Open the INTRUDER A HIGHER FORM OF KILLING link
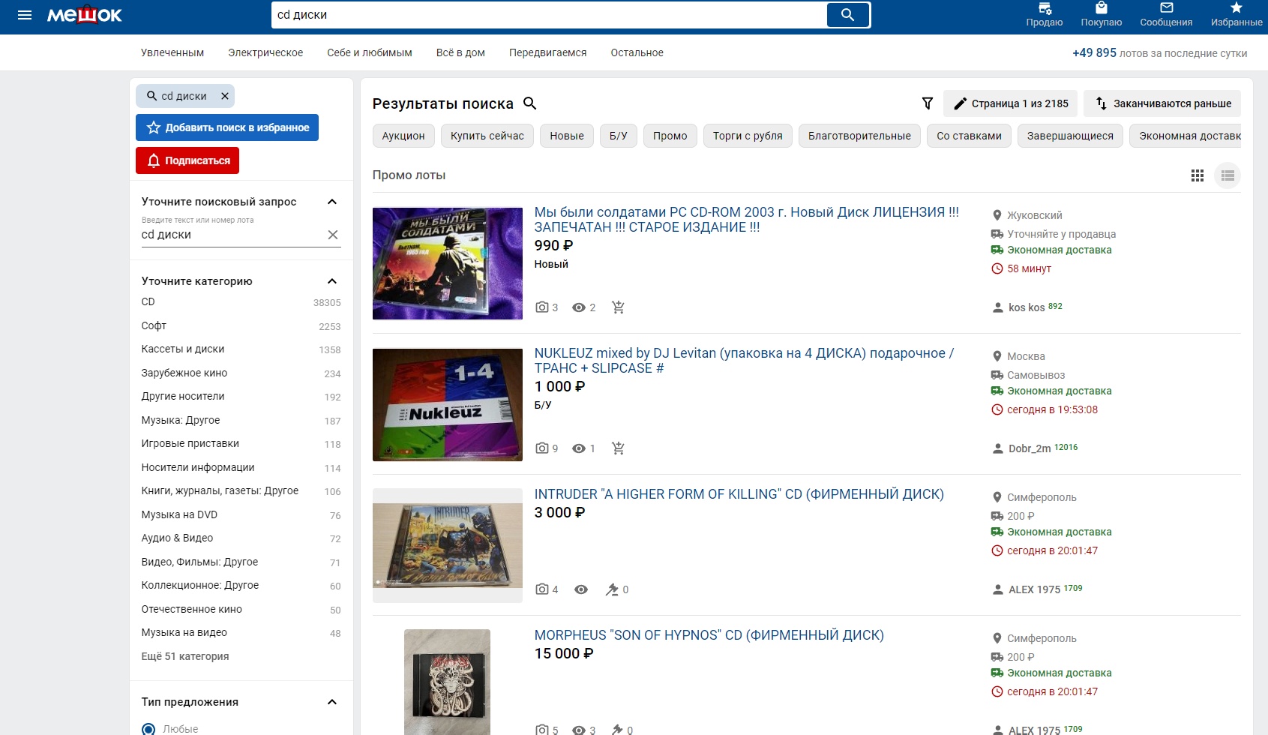1268x735 pixels. [739, 494]
